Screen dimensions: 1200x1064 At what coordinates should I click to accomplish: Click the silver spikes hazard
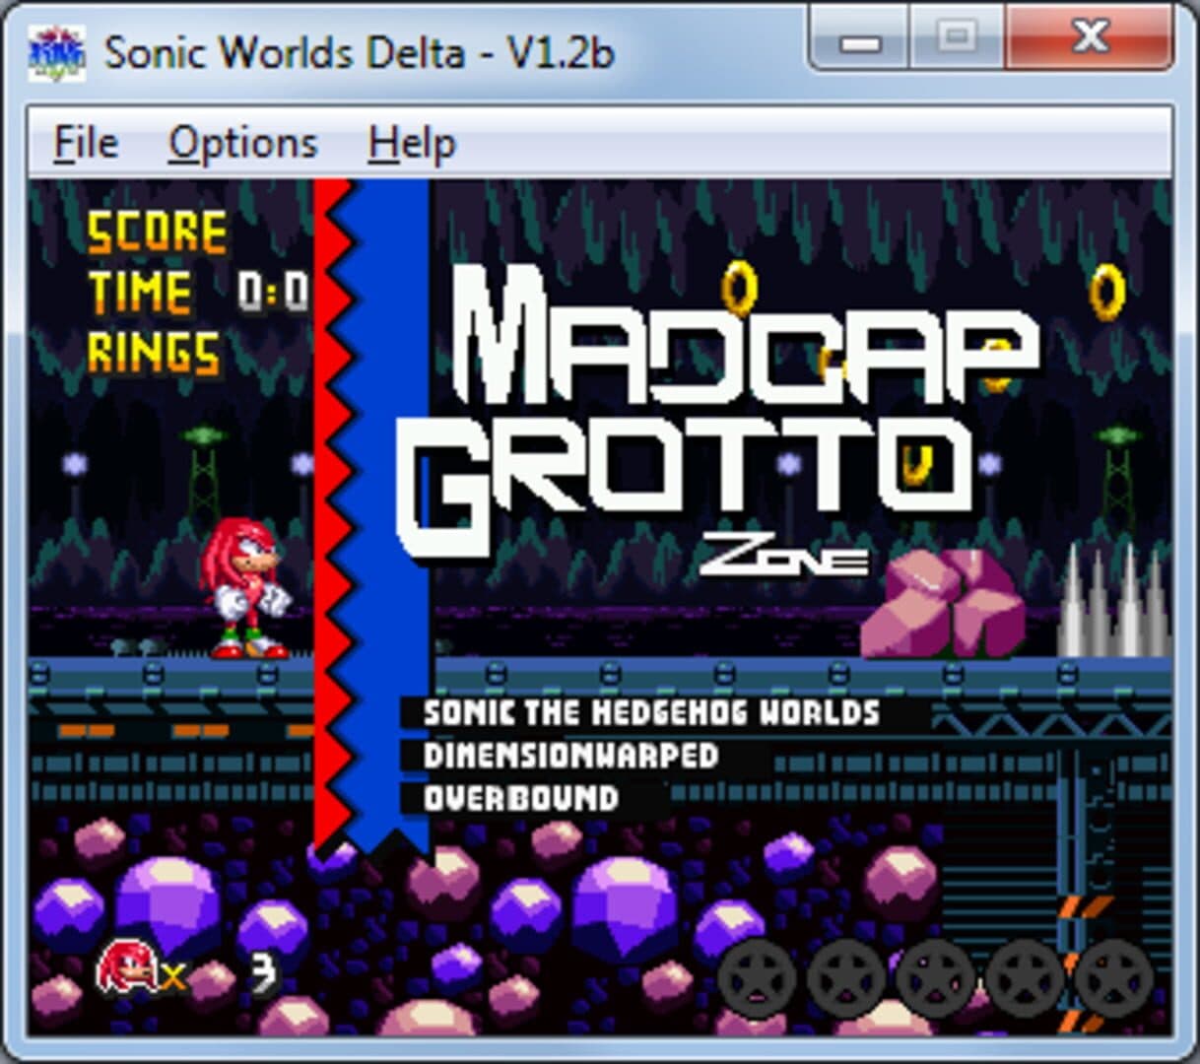click(1114, 603)
